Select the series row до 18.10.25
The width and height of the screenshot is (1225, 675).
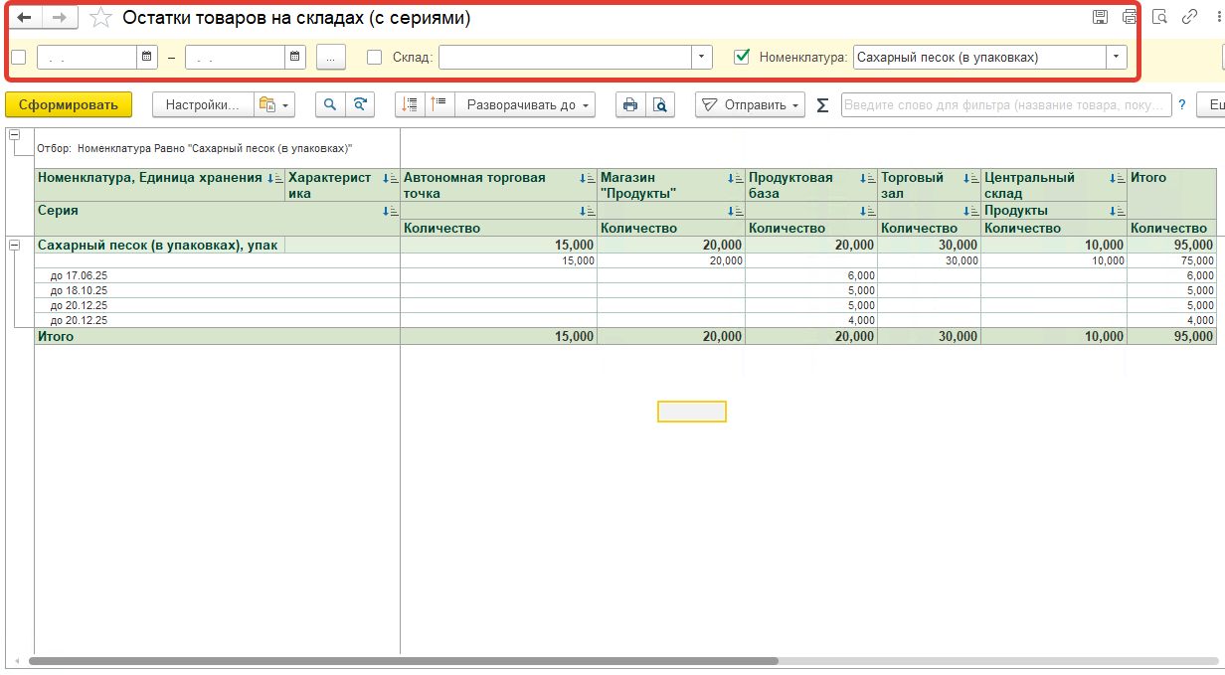pos(217,290)
